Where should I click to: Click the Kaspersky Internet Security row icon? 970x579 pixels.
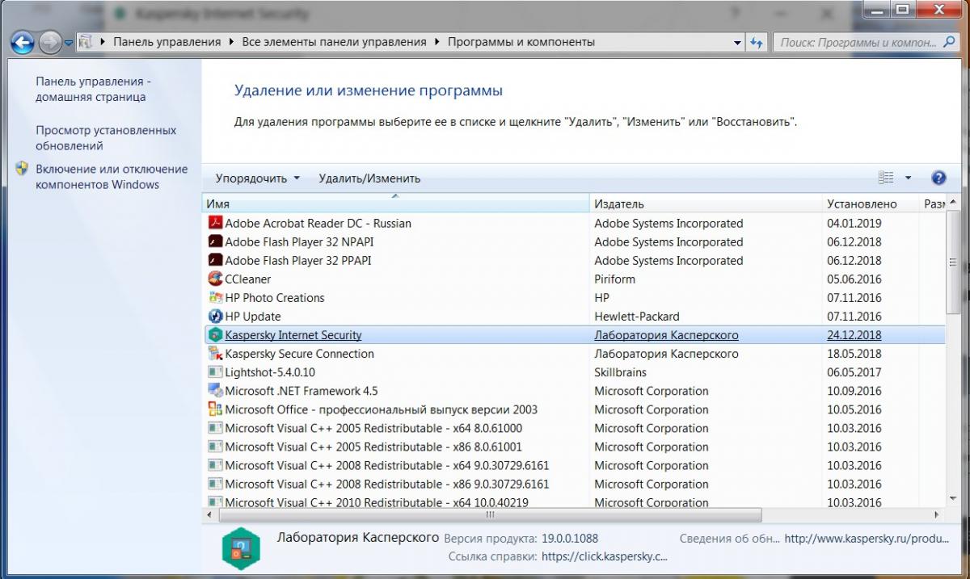(215, 335)
